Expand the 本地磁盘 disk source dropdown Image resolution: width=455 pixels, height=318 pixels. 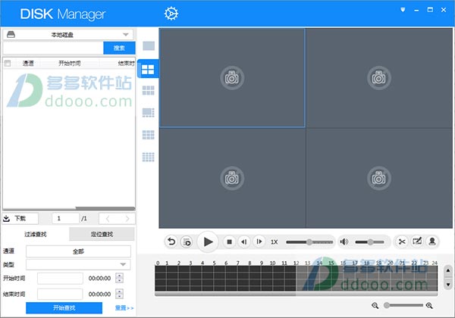pos(126,35)
